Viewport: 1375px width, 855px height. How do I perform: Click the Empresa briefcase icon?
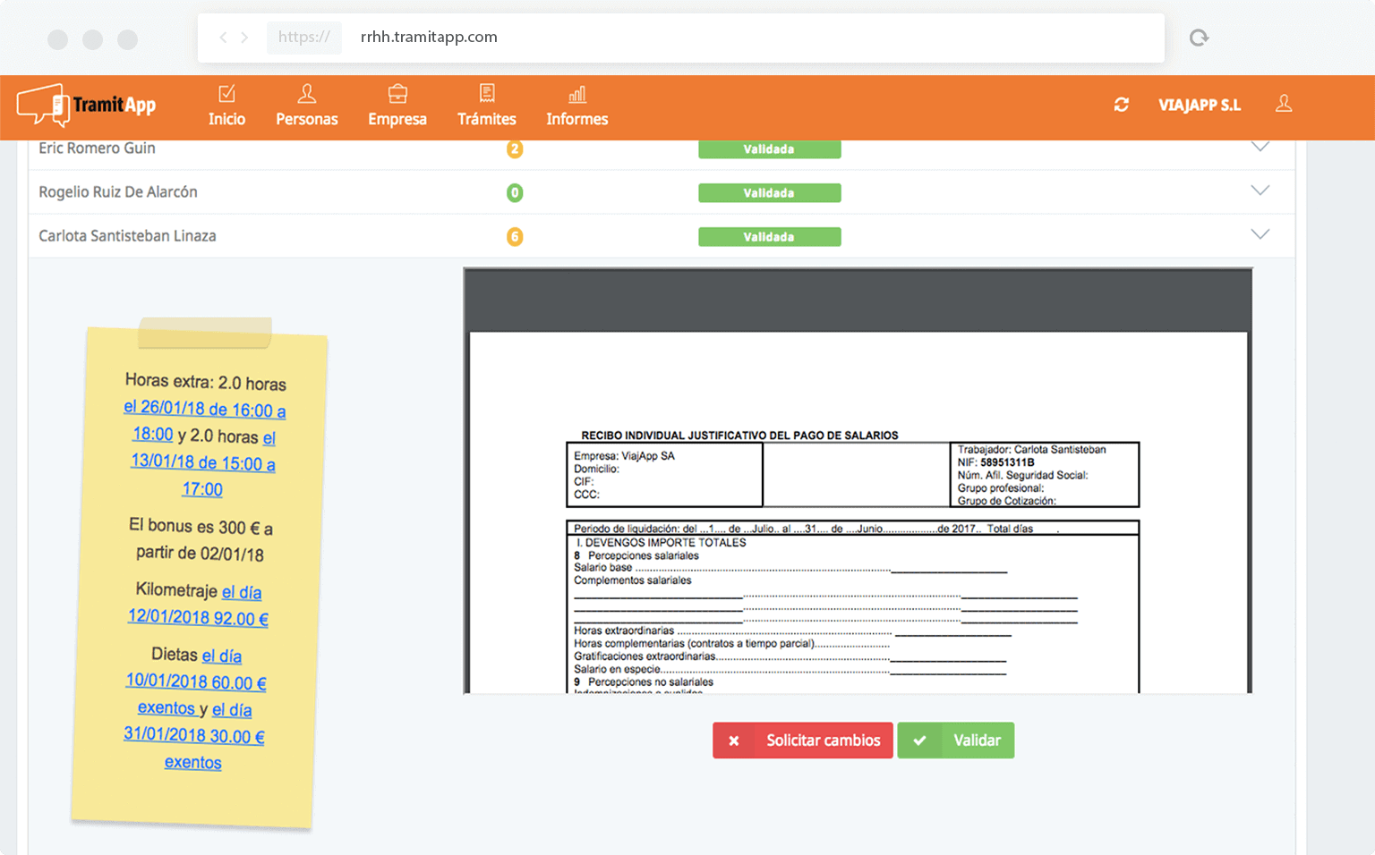[x=397, y=93]
